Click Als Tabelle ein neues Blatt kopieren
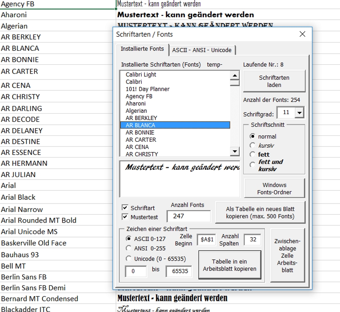340x312 pixels. point(260,212)
